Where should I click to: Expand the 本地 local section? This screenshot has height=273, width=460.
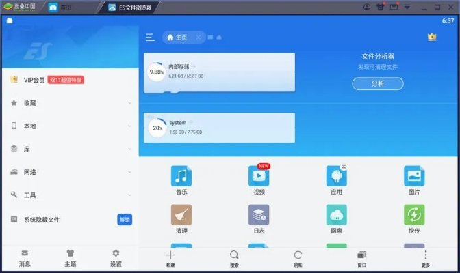(x=68, y=126)
